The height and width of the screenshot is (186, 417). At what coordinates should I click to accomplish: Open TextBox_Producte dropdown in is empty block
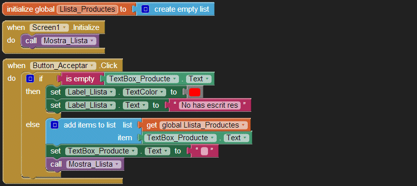143,79
